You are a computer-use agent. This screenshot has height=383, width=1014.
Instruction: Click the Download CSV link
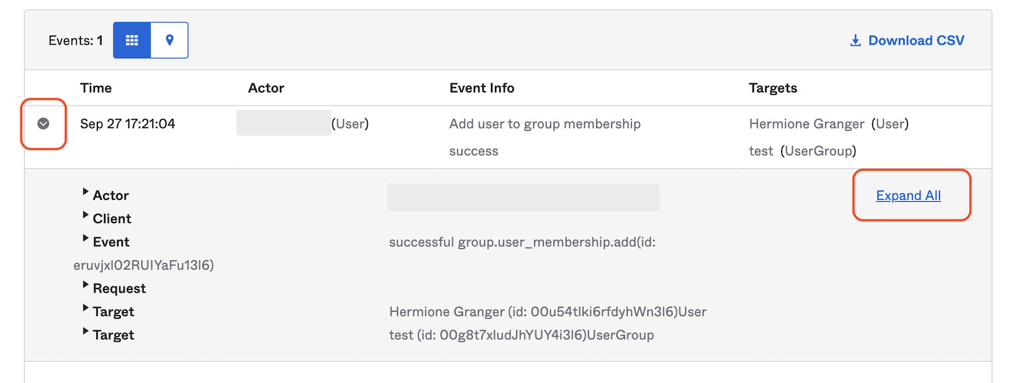907,41
